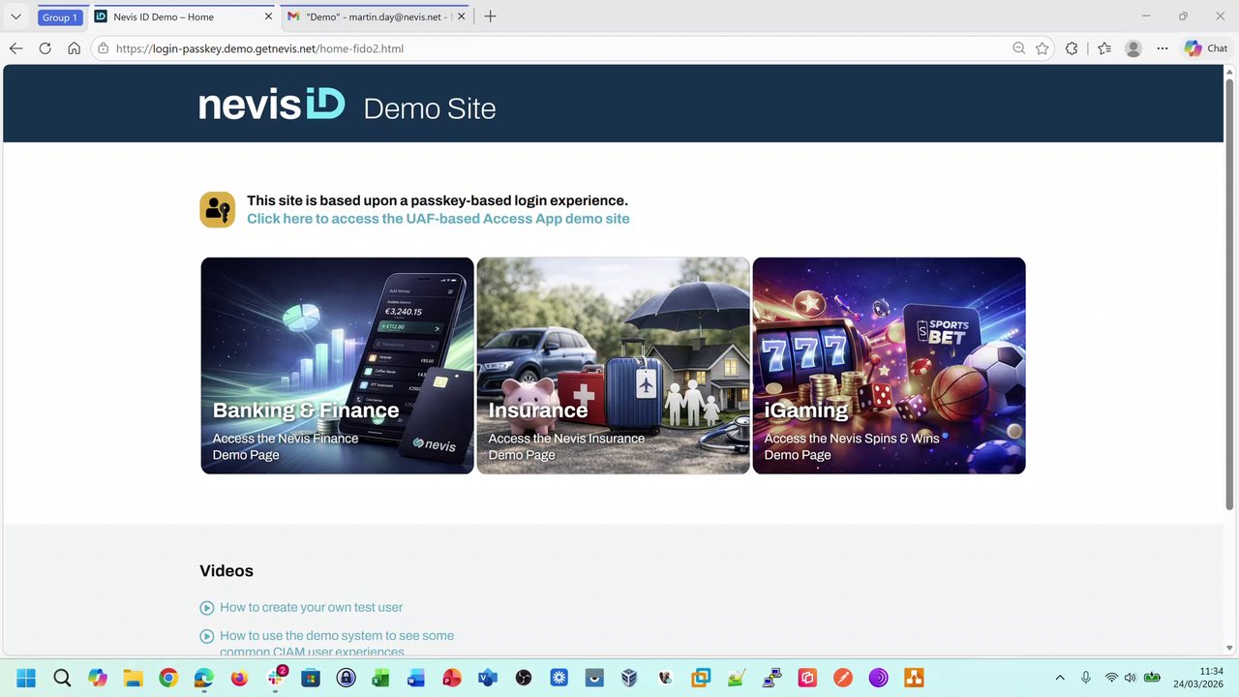Open a new browser tab

[x=490, y=16]
